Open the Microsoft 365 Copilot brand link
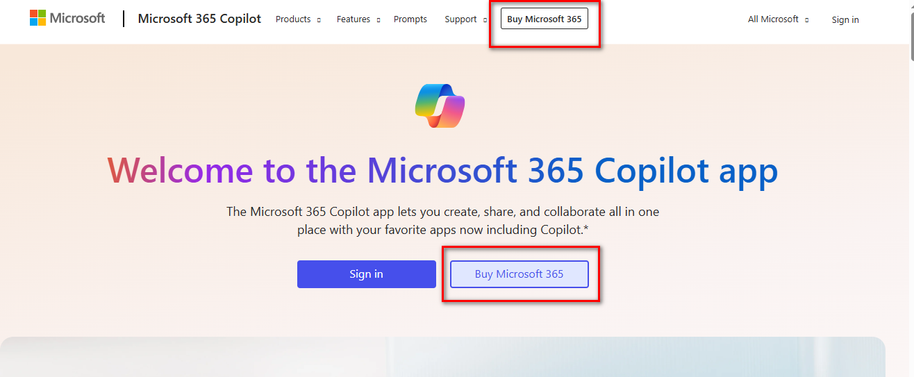This screenshot has width=914, height=377. point(199,19)
